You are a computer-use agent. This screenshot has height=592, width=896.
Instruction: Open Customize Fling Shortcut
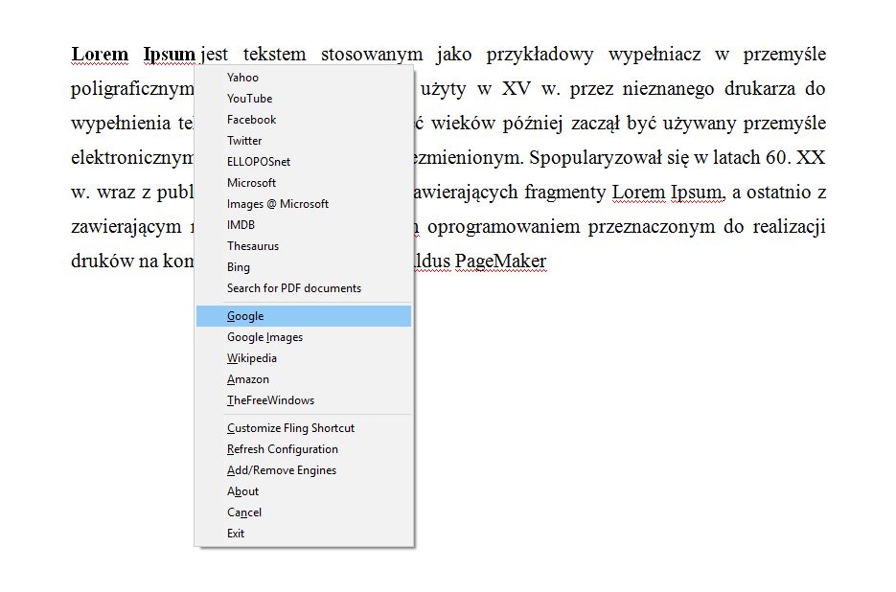point(304,428)
